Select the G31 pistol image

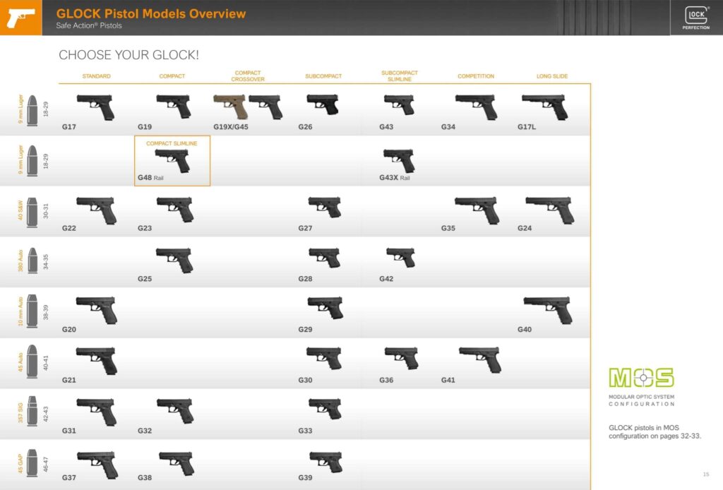point(96,412)
